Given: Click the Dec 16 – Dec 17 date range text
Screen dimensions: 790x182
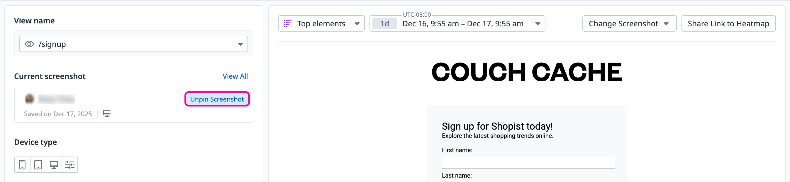Looking at the screenshot, I should click(462, 23).
